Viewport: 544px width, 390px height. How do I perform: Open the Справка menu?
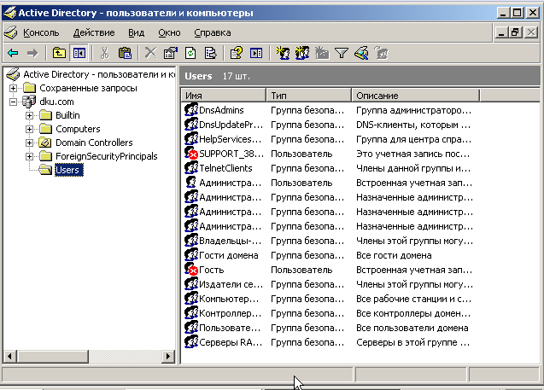pyautogui.click(x=213, y=32)
